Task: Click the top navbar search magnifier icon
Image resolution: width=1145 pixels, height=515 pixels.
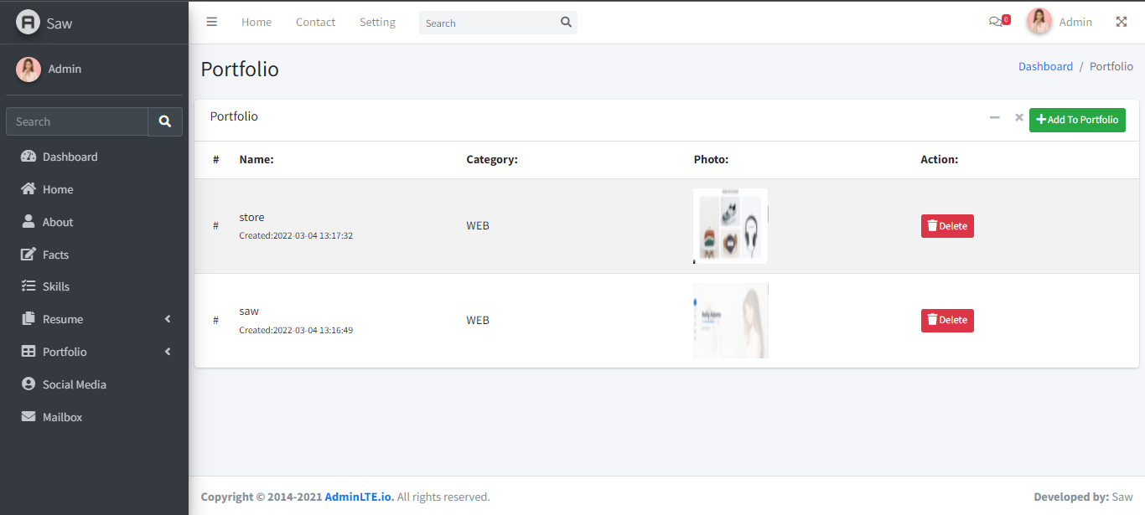Action: click(x=566, y=23)
